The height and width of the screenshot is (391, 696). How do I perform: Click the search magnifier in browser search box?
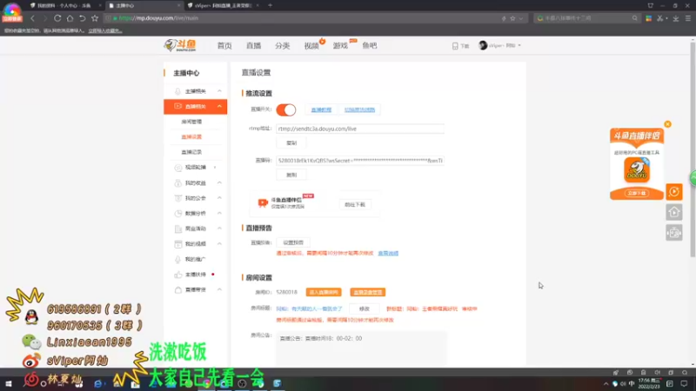[635, 18]
